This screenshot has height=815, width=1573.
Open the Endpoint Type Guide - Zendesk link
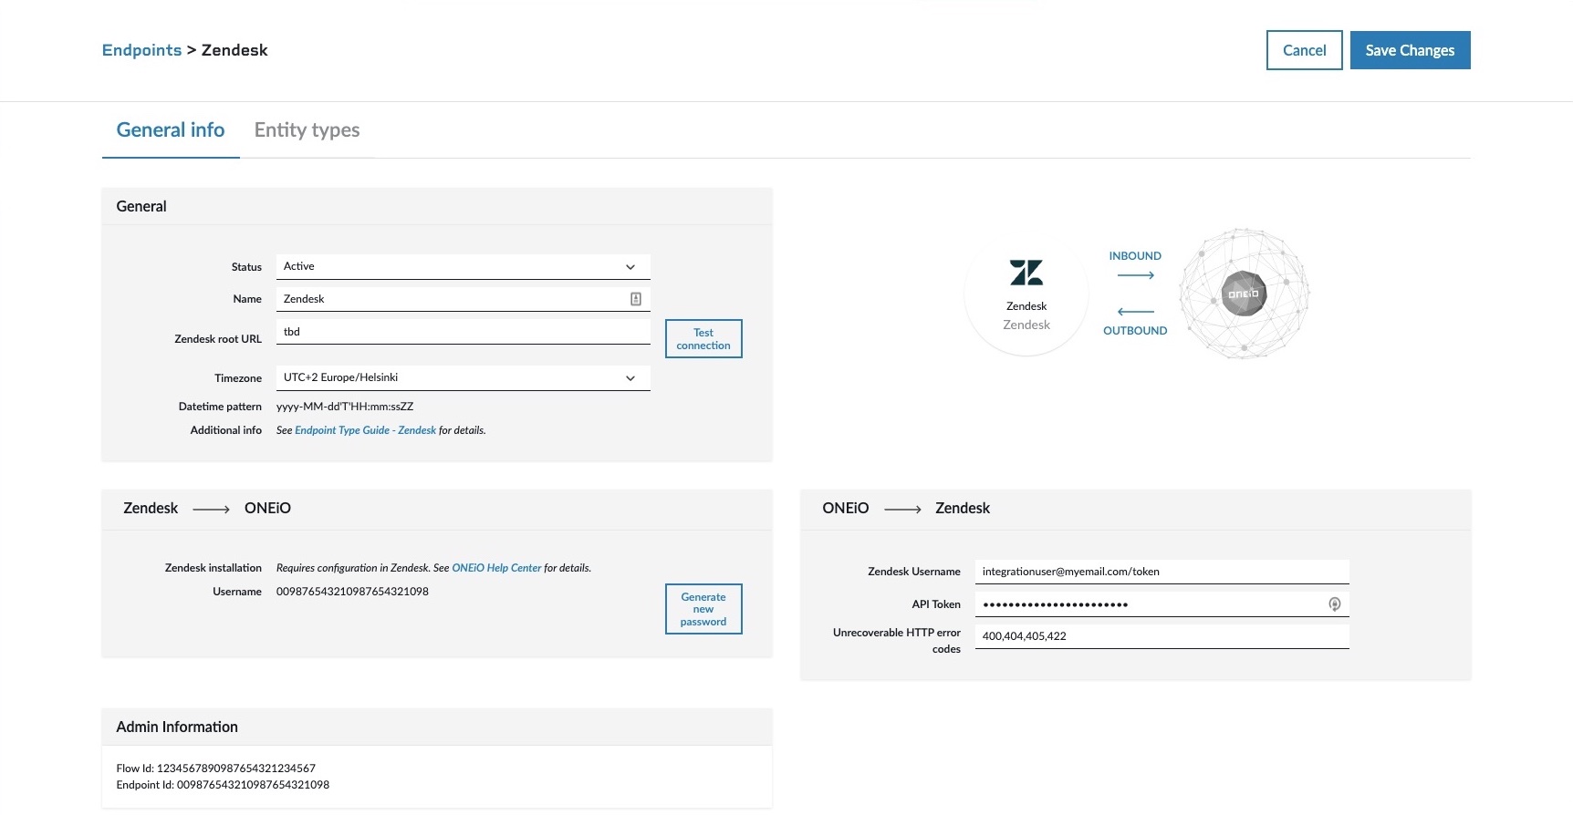tap(365, 430)
